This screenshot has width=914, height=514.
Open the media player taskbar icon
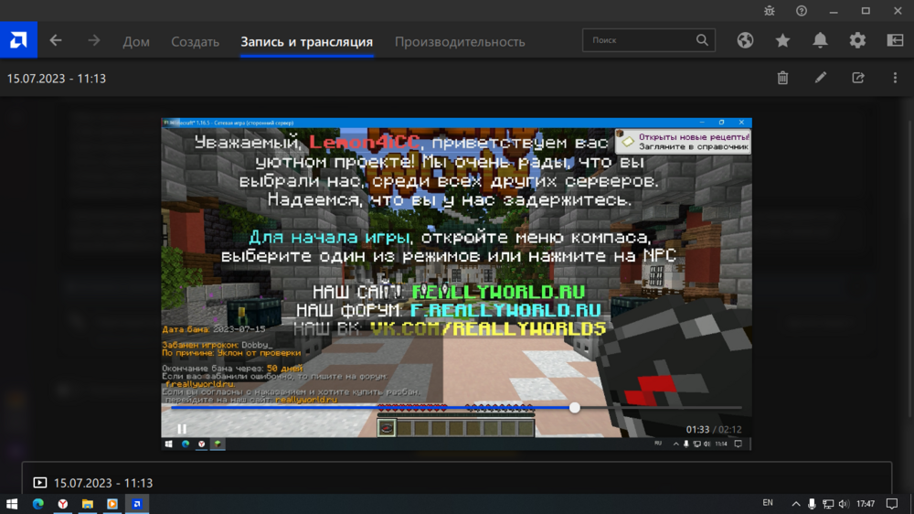(112, 504)
